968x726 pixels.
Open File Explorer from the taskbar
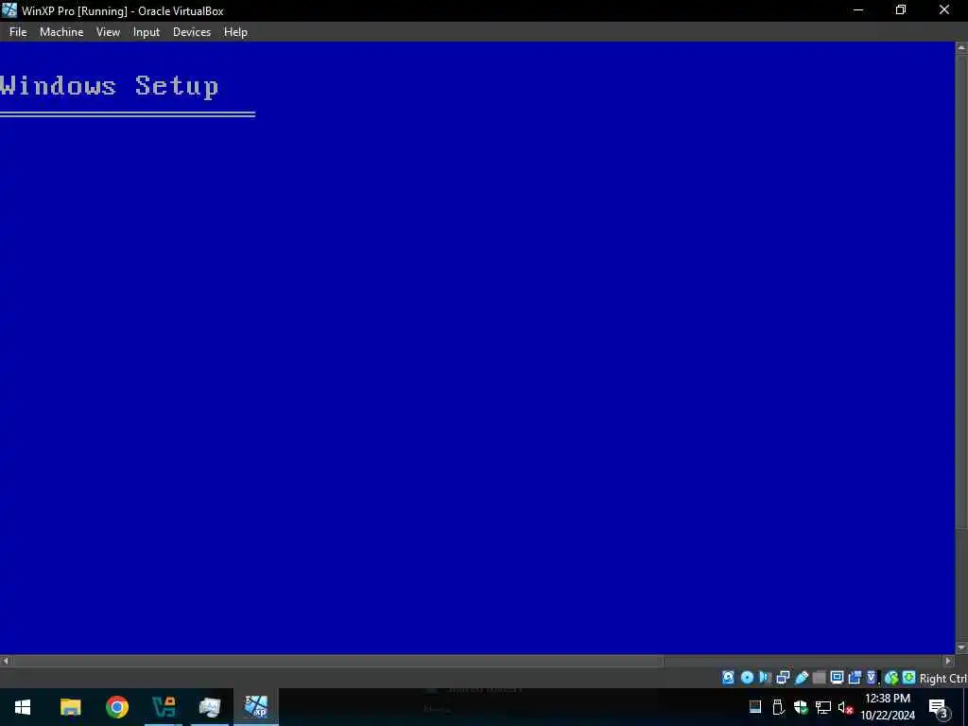point(70,707)
